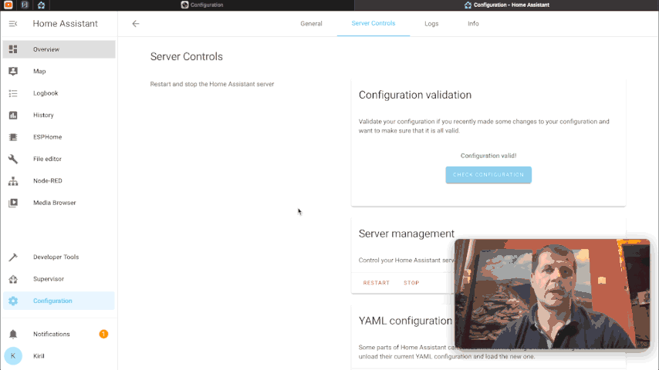Image resolution: width=659 pixels, height=370 pixels.
Task: Open the Logs tab
Action: tap(431, 24)
